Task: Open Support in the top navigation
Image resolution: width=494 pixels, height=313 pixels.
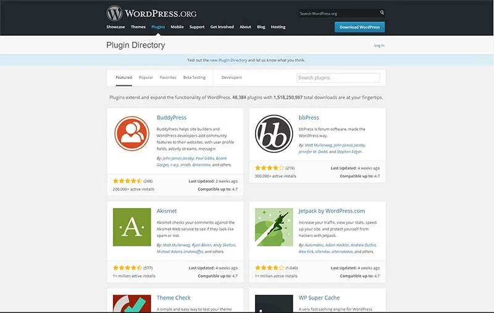Action: pyautogui.click(x=197, y=27)
